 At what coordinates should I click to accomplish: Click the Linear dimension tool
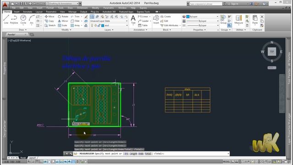[x=143, y=16]
